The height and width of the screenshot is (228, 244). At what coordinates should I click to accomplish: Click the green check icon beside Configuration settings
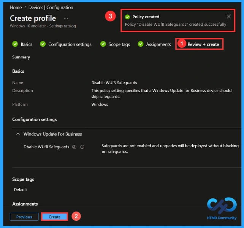point(43,44)
